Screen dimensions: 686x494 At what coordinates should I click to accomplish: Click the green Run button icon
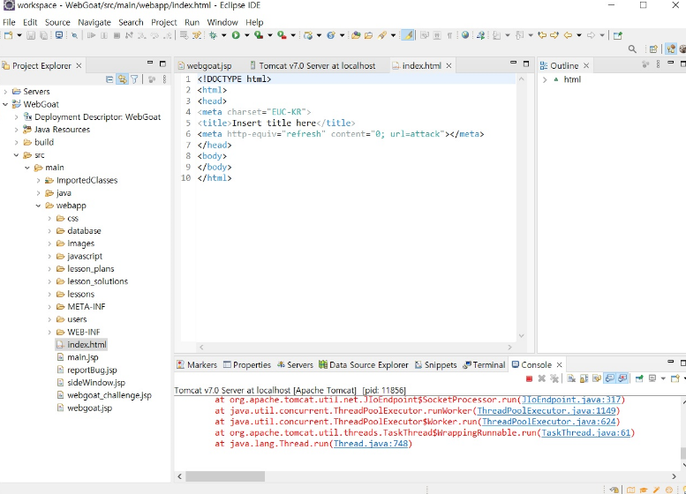pyautogui.click(x=236, y=35)
